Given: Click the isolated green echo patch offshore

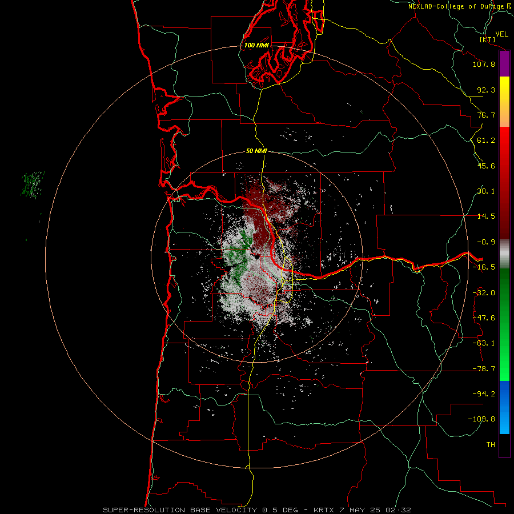Looking at the screenshot, I should [33, 185].
